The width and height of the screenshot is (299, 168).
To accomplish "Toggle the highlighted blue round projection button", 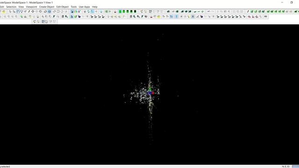I will (x=49, y=12).
